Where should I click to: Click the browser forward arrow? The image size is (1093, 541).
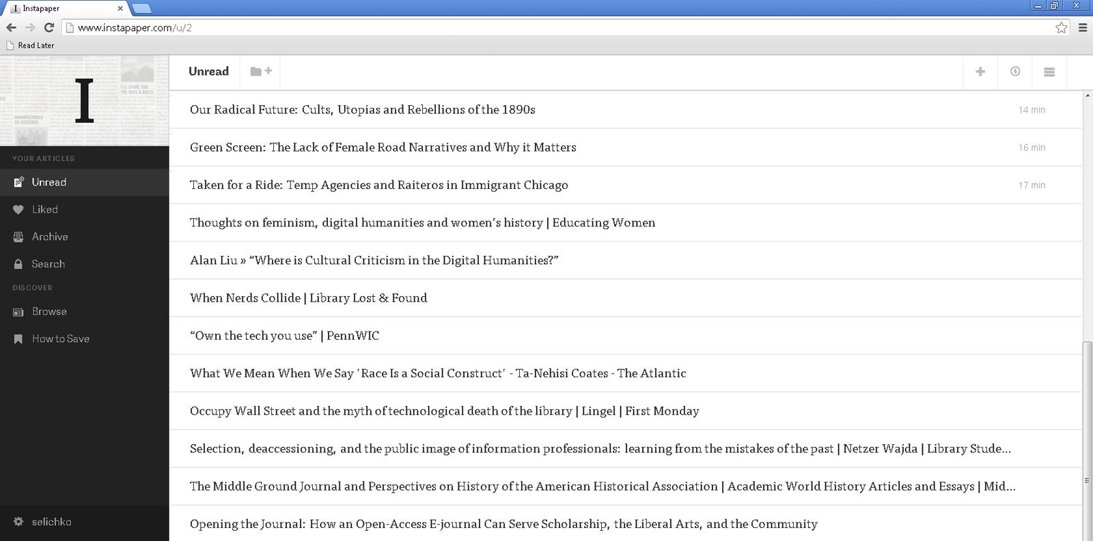pyautogui.click(x=30, y=27)
